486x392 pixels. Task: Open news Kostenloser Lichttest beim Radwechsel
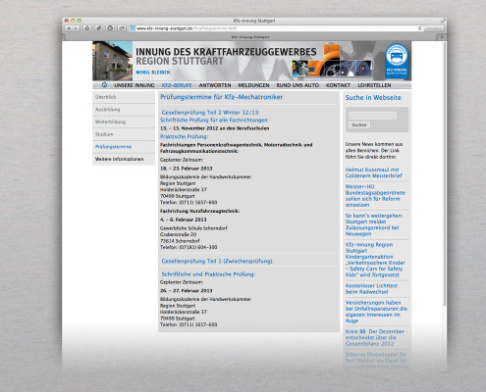371,288
